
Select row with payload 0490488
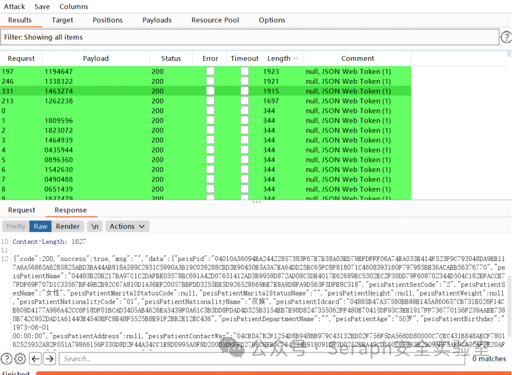pyautogui.click(x=205, y=179)
